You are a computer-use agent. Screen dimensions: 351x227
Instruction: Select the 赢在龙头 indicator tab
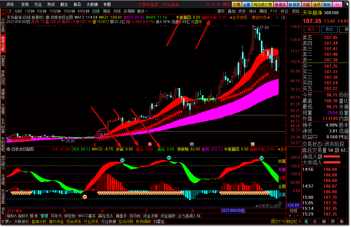106,216
